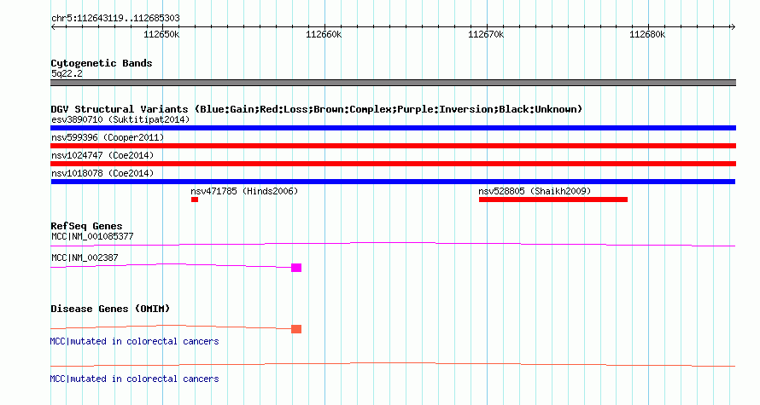Click the Cytogenetic Bands track title
The height and width of the screenshot is (405, 760).
point(102,63)
